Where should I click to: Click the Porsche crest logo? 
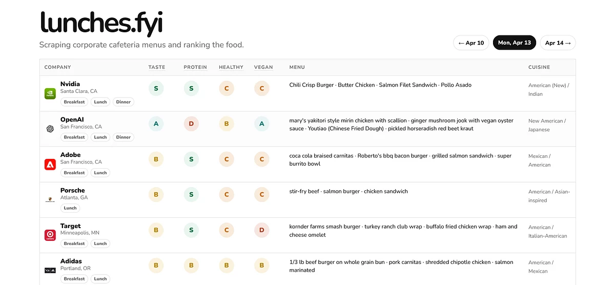tap(50, 200)
